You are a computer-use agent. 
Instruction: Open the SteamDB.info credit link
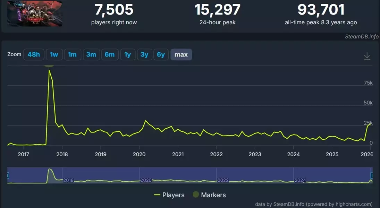(361, 36)
